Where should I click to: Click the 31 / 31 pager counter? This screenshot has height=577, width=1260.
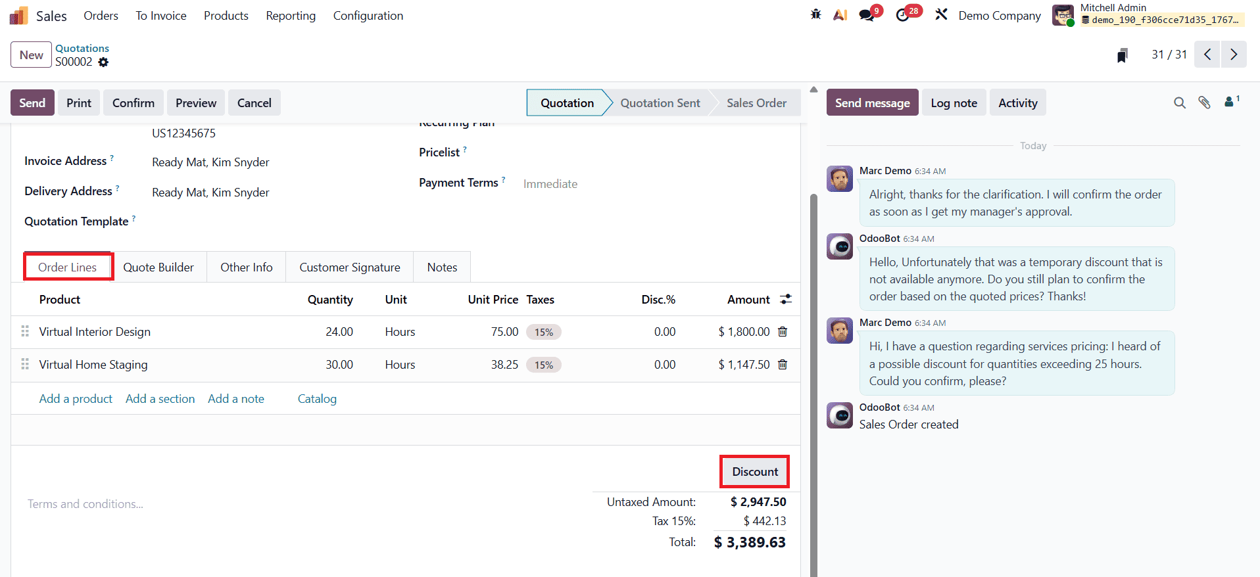pyautogui.click(x=1169, y=55)
